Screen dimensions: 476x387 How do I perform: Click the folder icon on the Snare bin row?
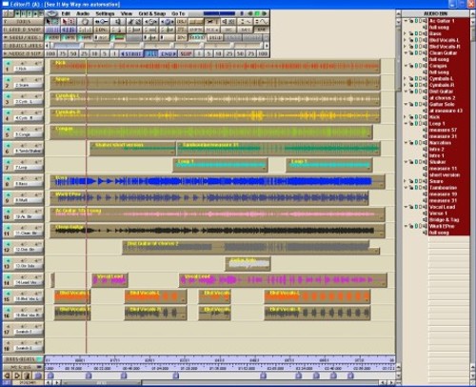[x=411, y=181]
